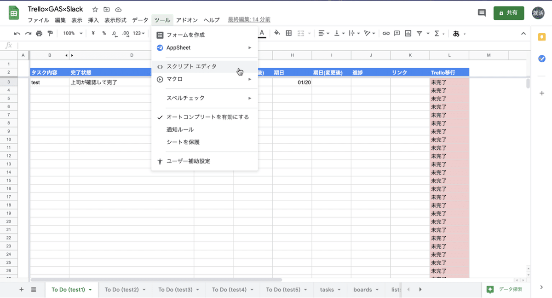Image resolution: width=552 pixels, height=298 pixels.
Task: Click the print icon
Action: click(39, 34)
